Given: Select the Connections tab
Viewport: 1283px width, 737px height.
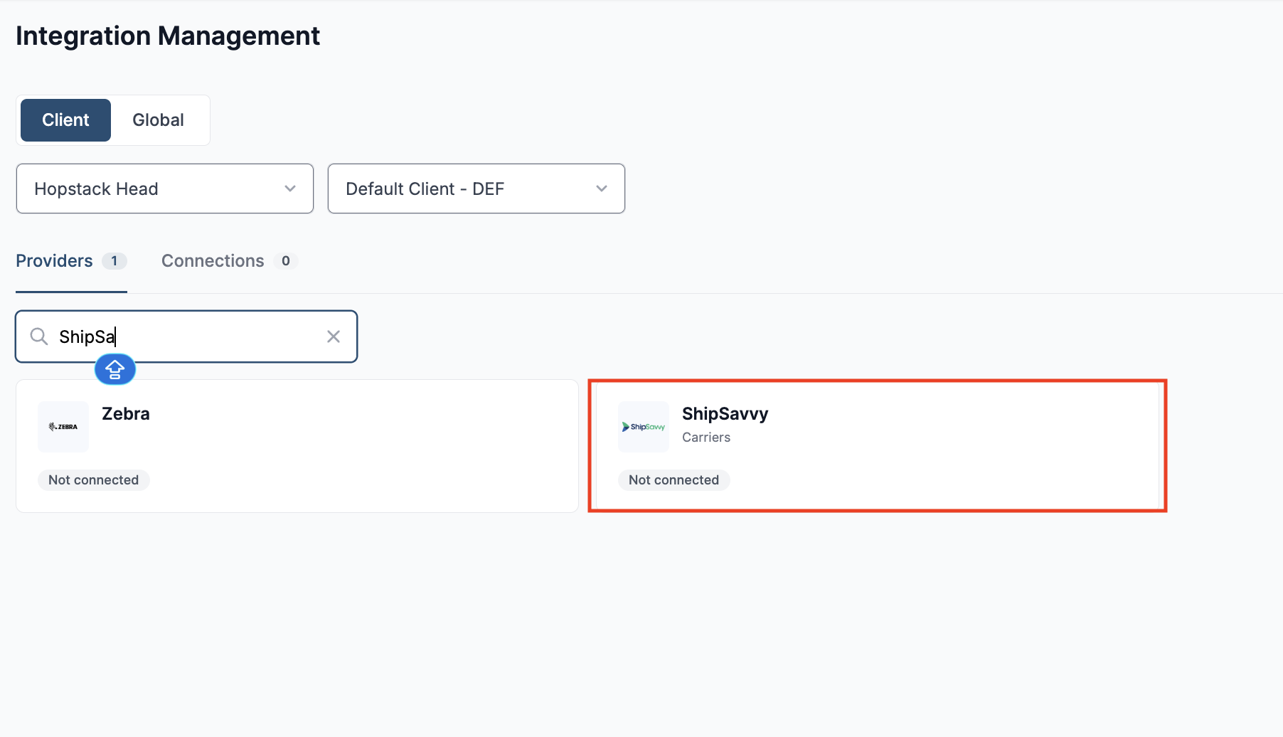Looking at the screenshot, I should pos(229,261).
